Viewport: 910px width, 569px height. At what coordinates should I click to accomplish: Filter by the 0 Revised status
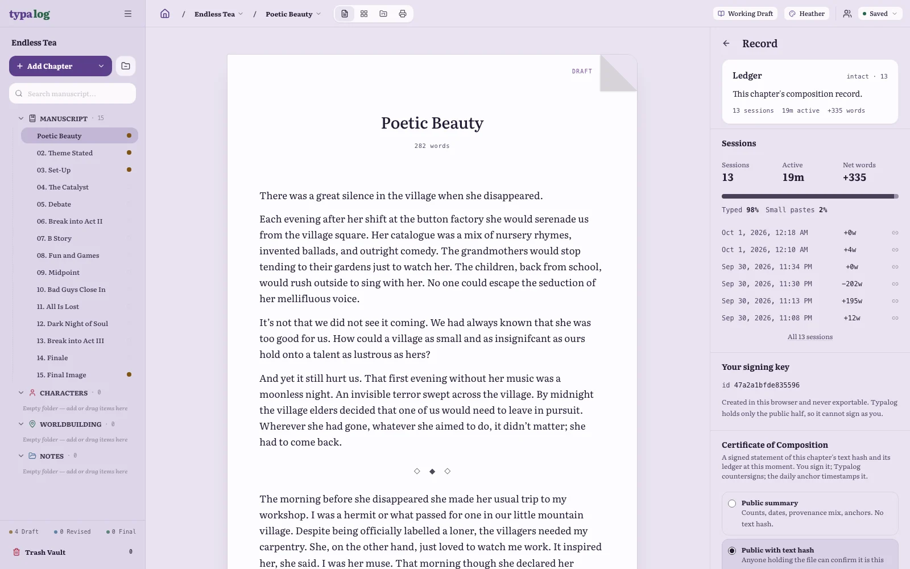(72, 531)
